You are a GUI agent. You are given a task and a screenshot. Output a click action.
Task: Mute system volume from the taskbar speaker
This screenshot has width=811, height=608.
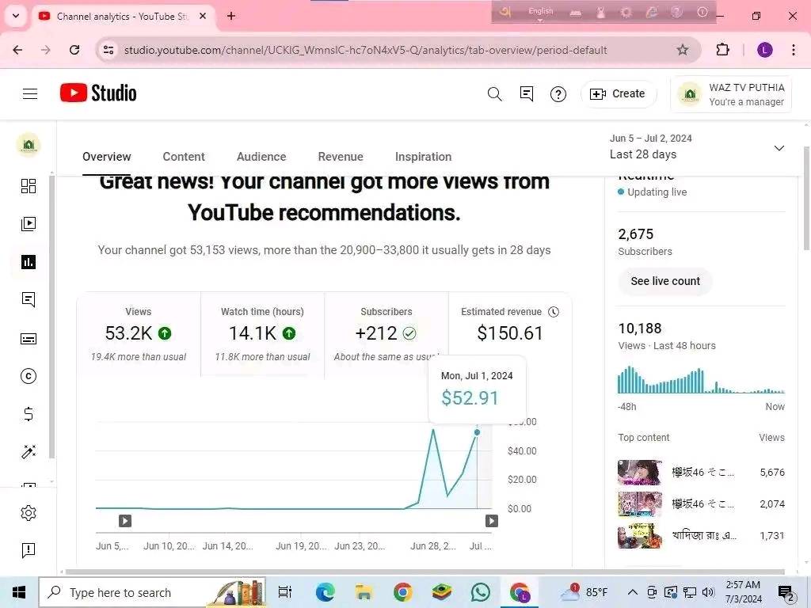point(709,591)
